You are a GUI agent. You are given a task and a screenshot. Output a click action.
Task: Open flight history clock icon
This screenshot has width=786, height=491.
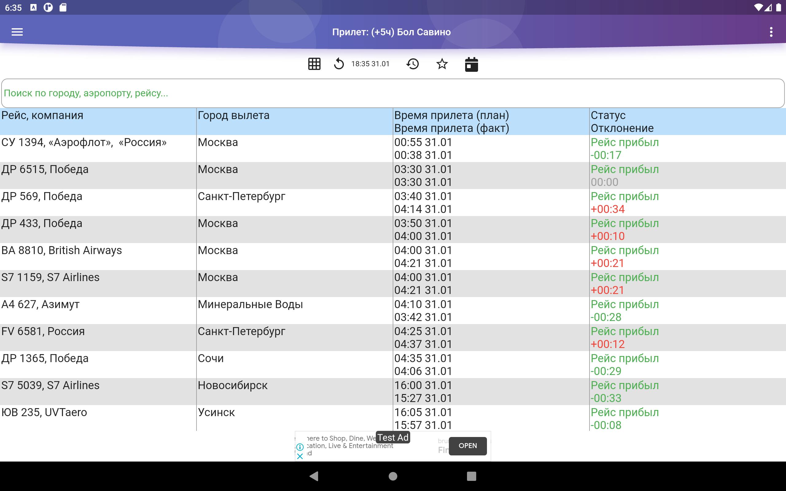point(412,64)
